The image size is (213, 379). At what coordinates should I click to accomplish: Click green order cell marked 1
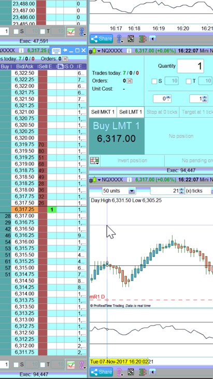(52, 209)
